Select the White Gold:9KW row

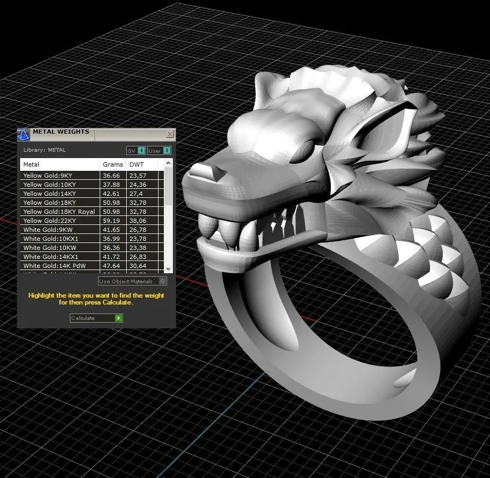[92, 230]
